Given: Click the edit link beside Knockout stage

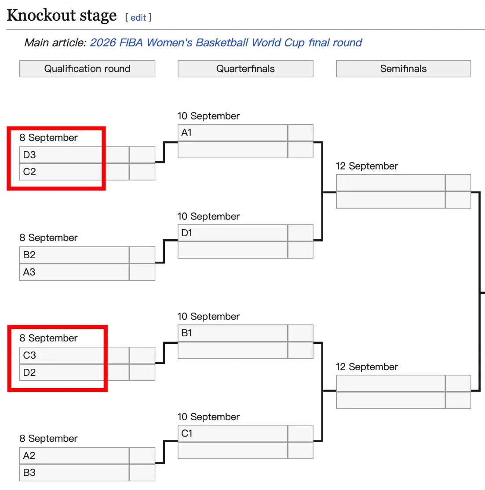Looking at the screenshot, I should (138, 18).
